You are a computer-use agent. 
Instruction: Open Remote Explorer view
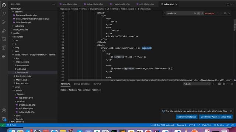[4, 39]
